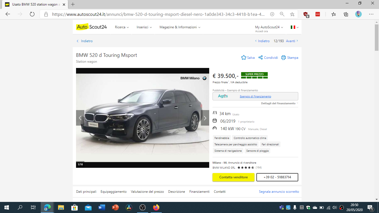Viewport: 379px width, 213px height.
Task: Show the next car photo
Action: (x=205, y=118)
